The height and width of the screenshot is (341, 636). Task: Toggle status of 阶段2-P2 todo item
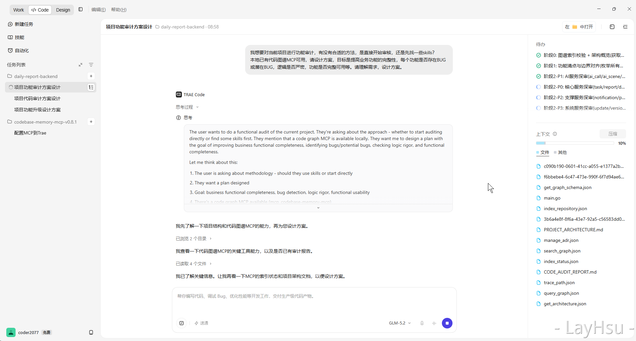point(539,97)
